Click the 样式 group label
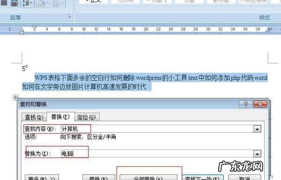This screenshot has width=281, height=180. (264, 18)
